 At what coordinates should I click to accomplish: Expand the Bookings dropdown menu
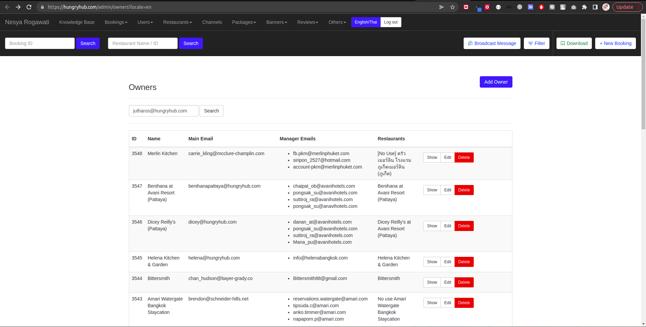coord(116,22)
